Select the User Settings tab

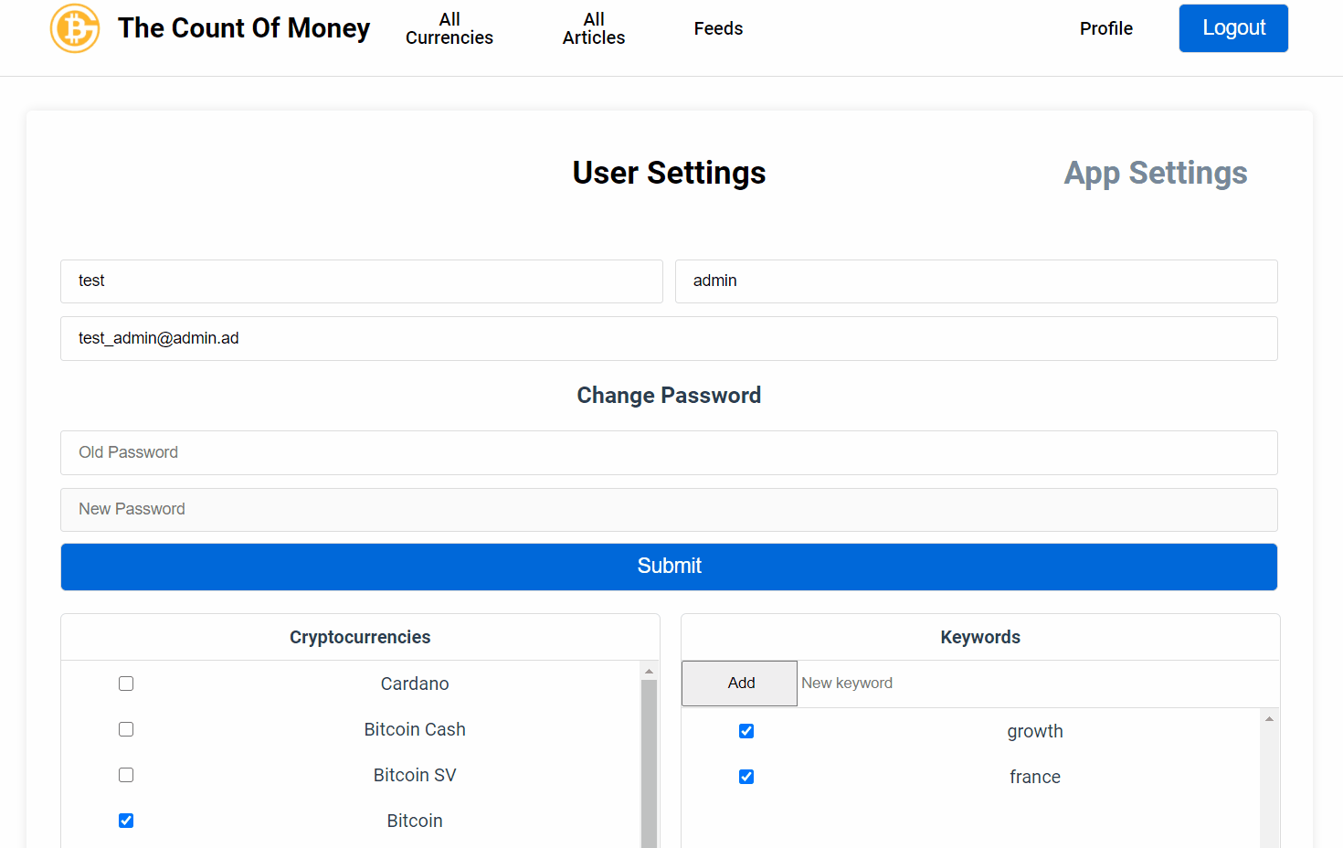[x=669, y=173]
